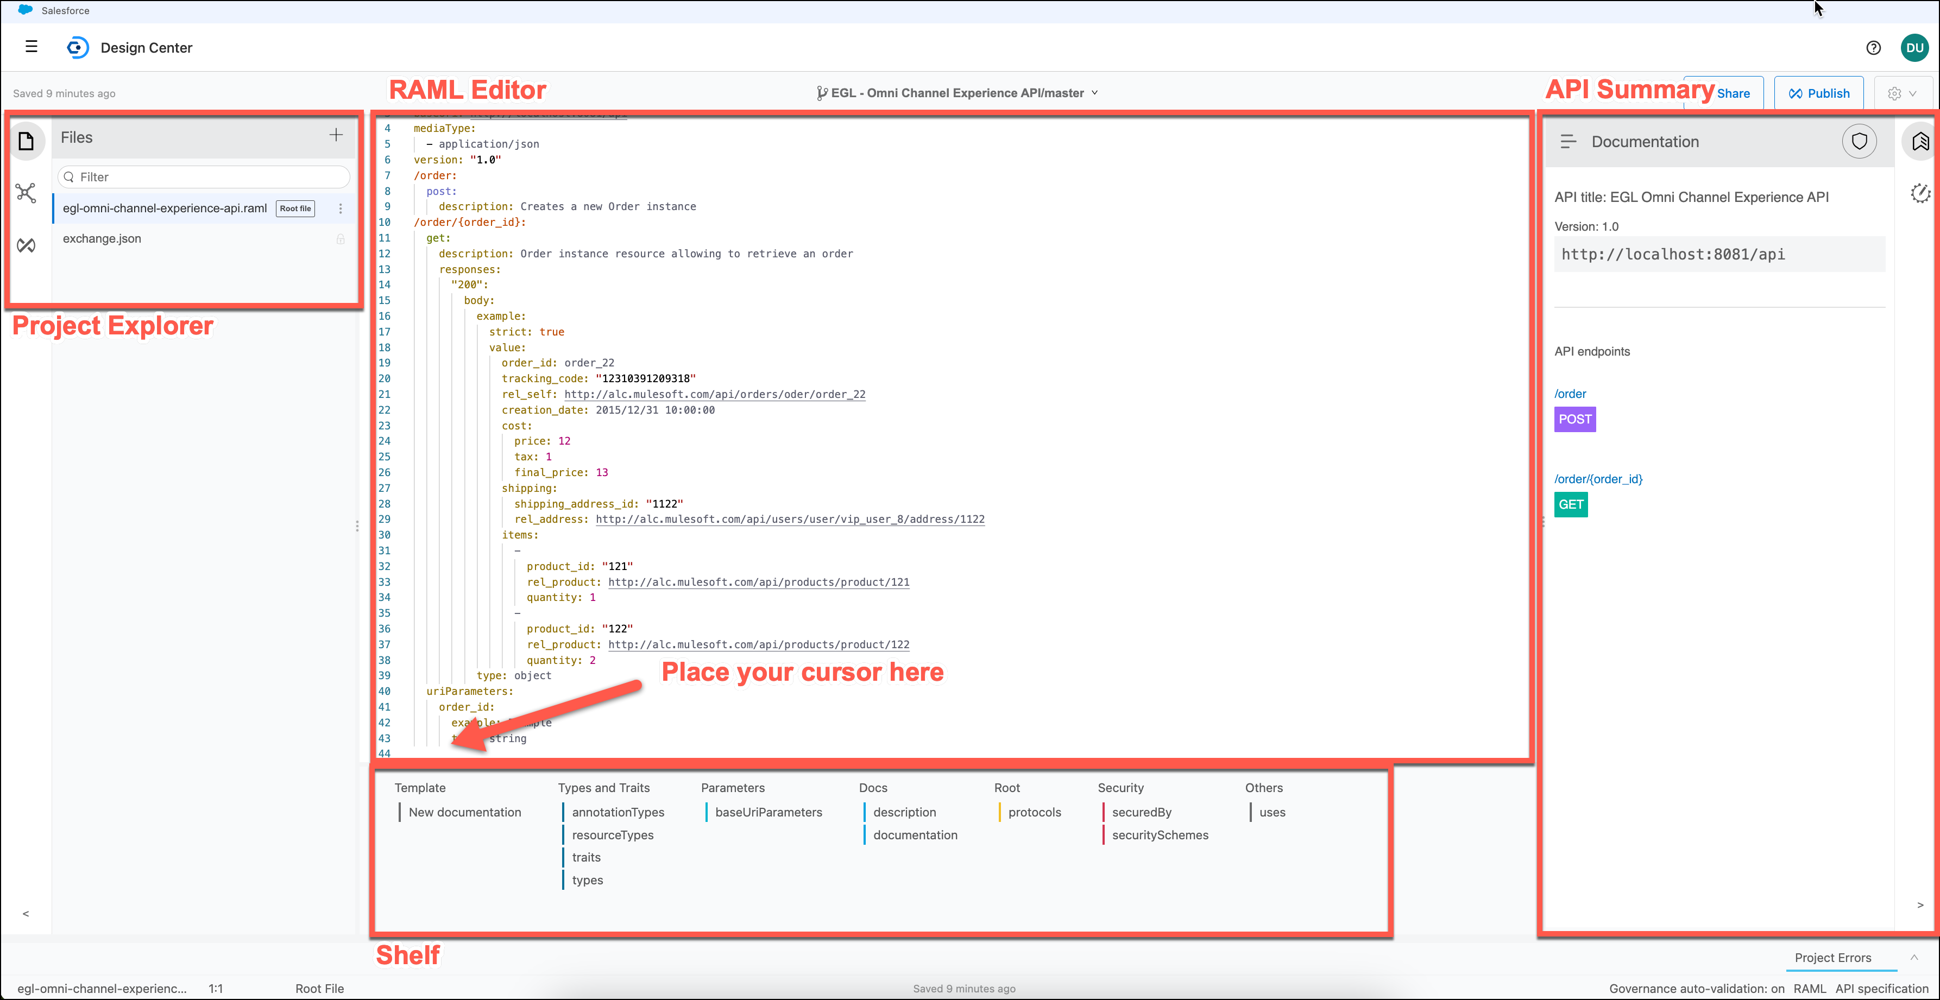Screen dimensions: 1940x1000
Task: Collapse left panel with bottom arrow
Action: tap(26, 913)
